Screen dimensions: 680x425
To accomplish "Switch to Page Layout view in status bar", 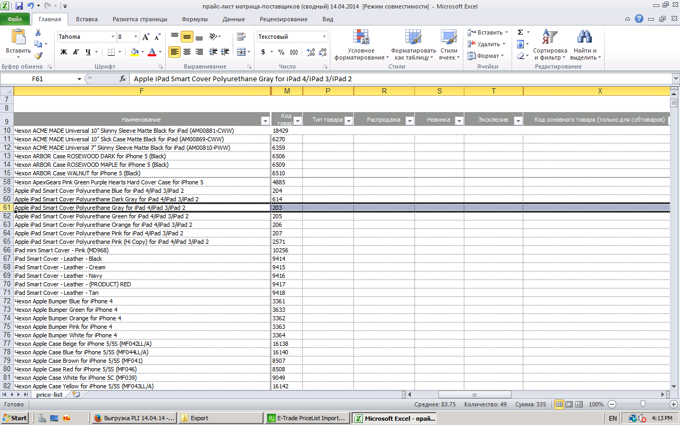I will [x=569, y=404].
